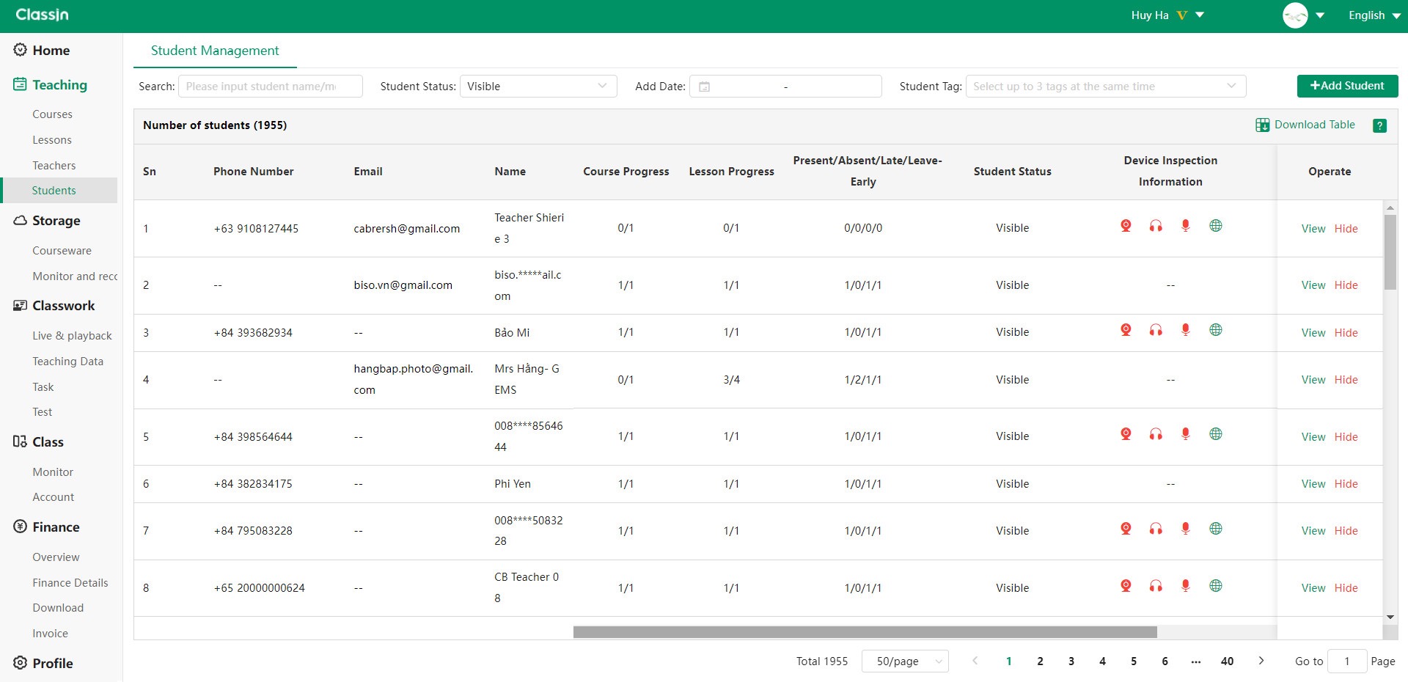Open Lessons in sidebar
Screen dimensions: 1408x682
tap(52, 140)
